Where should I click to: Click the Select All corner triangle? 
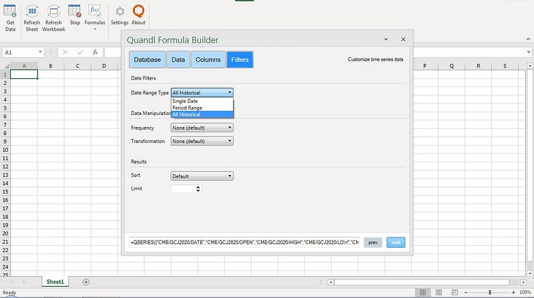click(5, 65)
